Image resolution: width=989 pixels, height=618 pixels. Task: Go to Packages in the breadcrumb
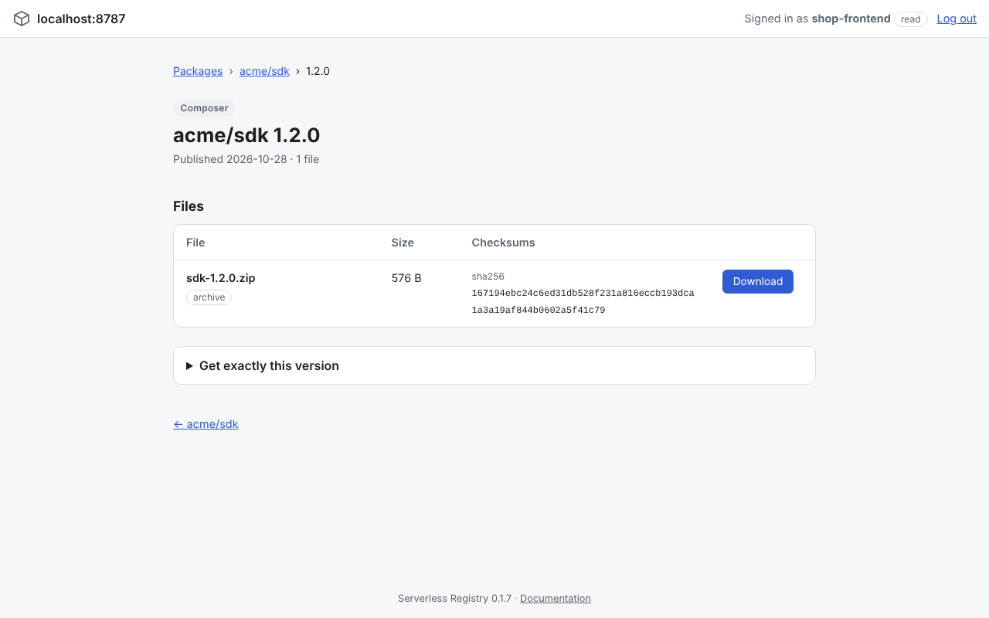[198, 71]
